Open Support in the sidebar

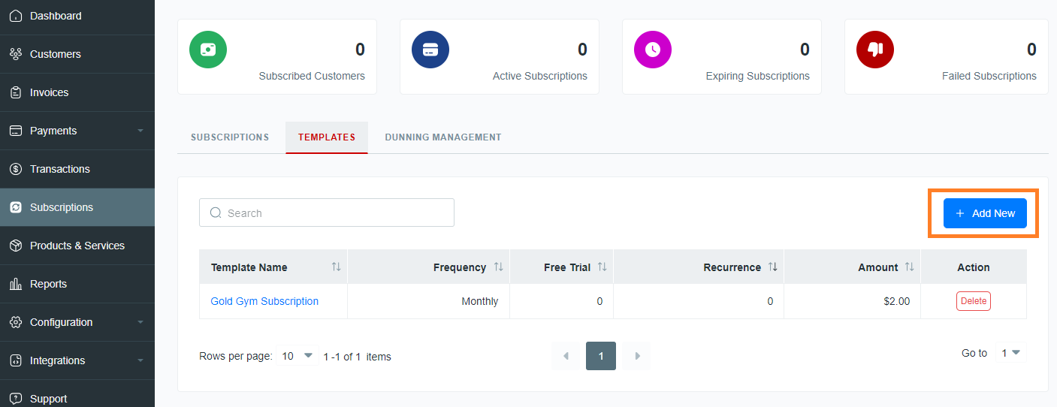point(77,396)
